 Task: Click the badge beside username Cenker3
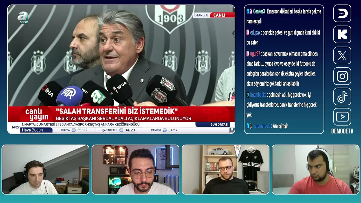click(x=249, y=11)
